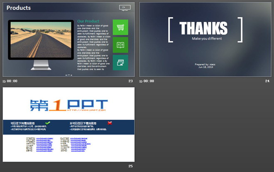Click the green check mark on slide 25
Viewport: 274px width, 172px height.
pyautogui.click(x=47, y=123)
